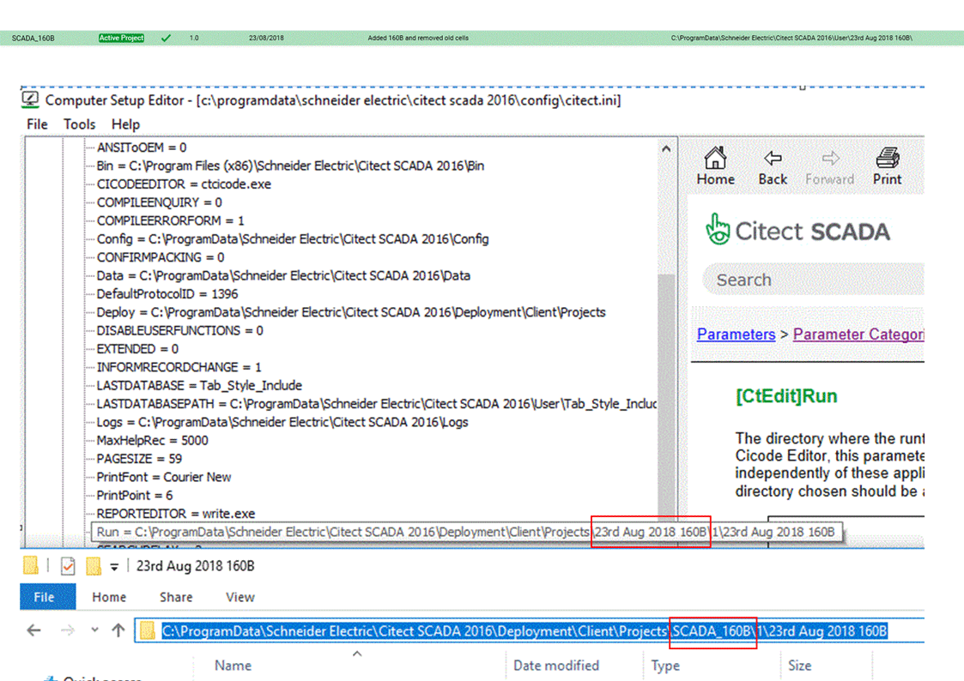Print the help topic

[887, 159]
